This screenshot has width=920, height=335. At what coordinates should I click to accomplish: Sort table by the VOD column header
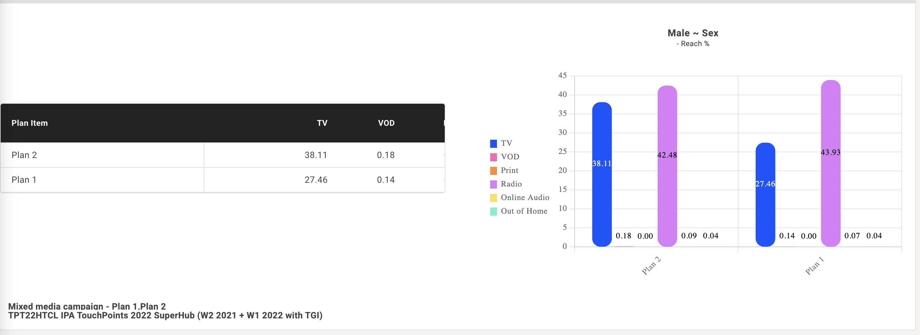tap(386, 123)
